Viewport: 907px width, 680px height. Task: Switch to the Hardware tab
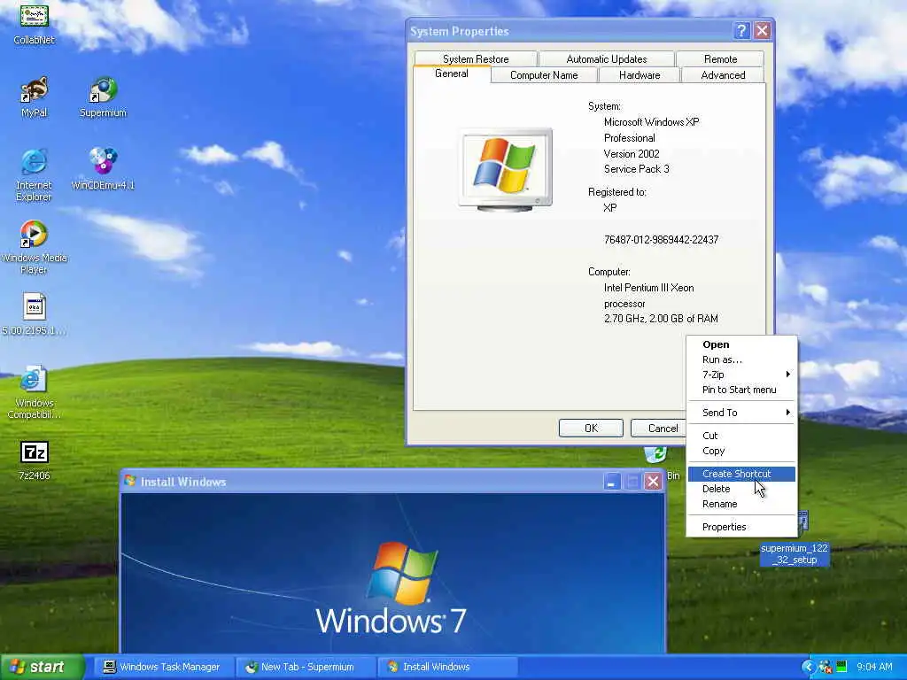click(x=640, y=75)
